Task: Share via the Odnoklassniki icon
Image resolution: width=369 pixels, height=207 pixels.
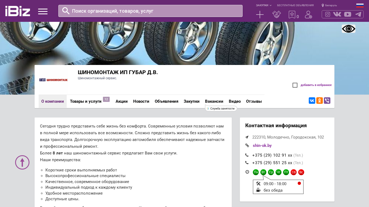Action: pos(320,101)
